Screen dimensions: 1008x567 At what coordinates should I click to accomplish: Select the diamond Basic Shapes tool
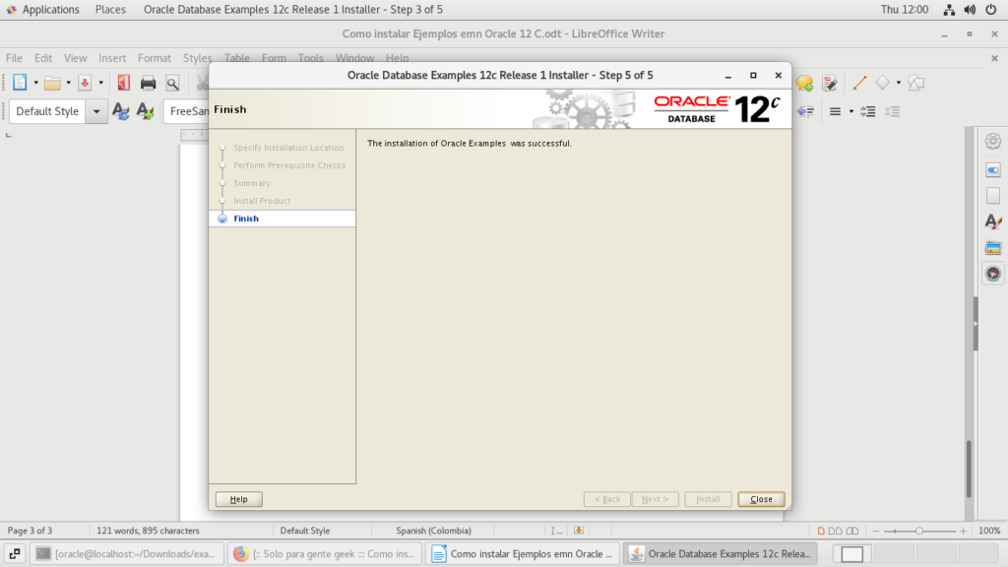[x=883, y=83]
